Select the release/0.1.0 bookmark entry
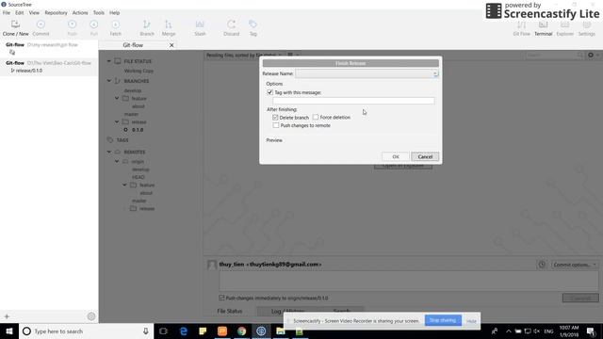Image resolution: width=603 pixels, height=339 pixels. tap(29, 71)
